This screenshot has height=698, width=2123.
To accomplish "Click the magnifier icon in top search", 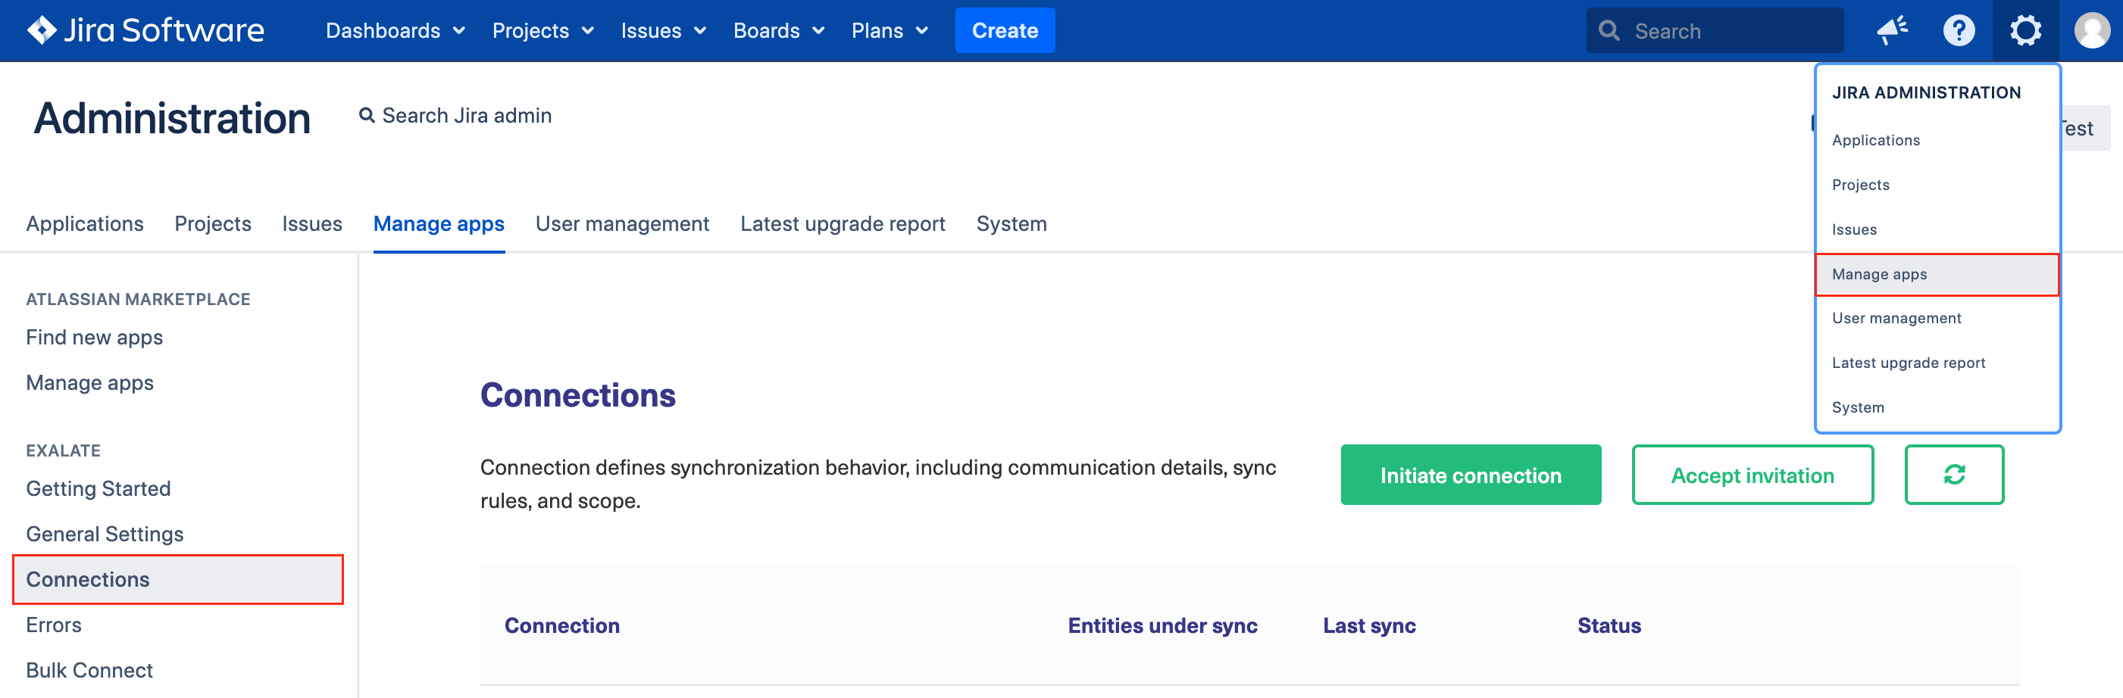I will pos(1609,30).
